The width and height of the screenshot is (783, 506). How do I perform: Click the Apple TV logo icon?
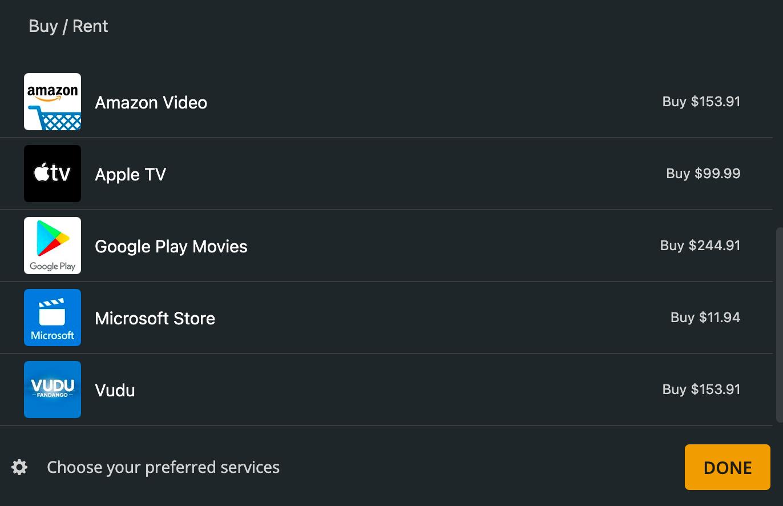point(53,174)
